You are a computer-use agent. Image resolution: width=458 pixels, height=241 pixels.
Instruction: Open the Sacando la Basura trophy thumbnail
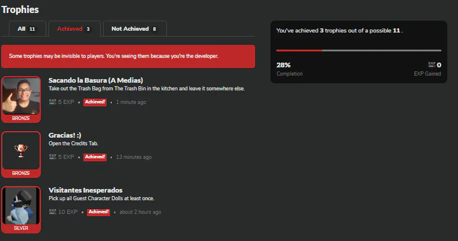point(21,96)
